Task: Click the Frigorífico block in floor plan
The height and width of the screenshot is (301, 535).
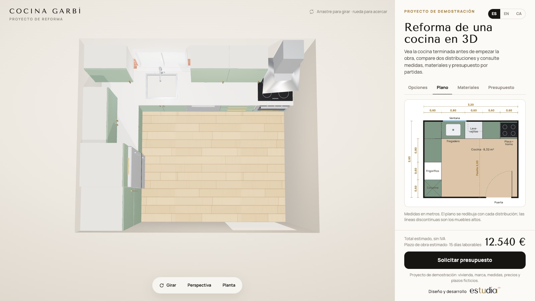Action: [x=433, y=171]
